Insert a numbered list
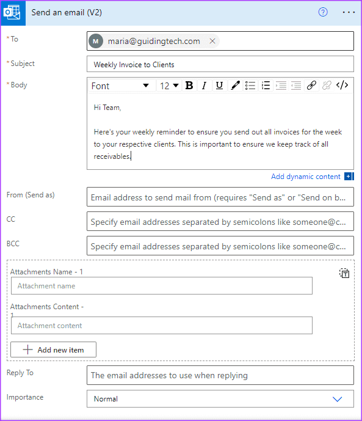362x421 pixels. coord(266,86)
